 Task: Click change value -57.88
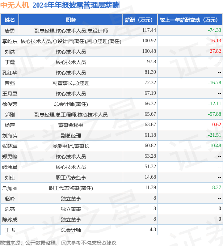215,114
